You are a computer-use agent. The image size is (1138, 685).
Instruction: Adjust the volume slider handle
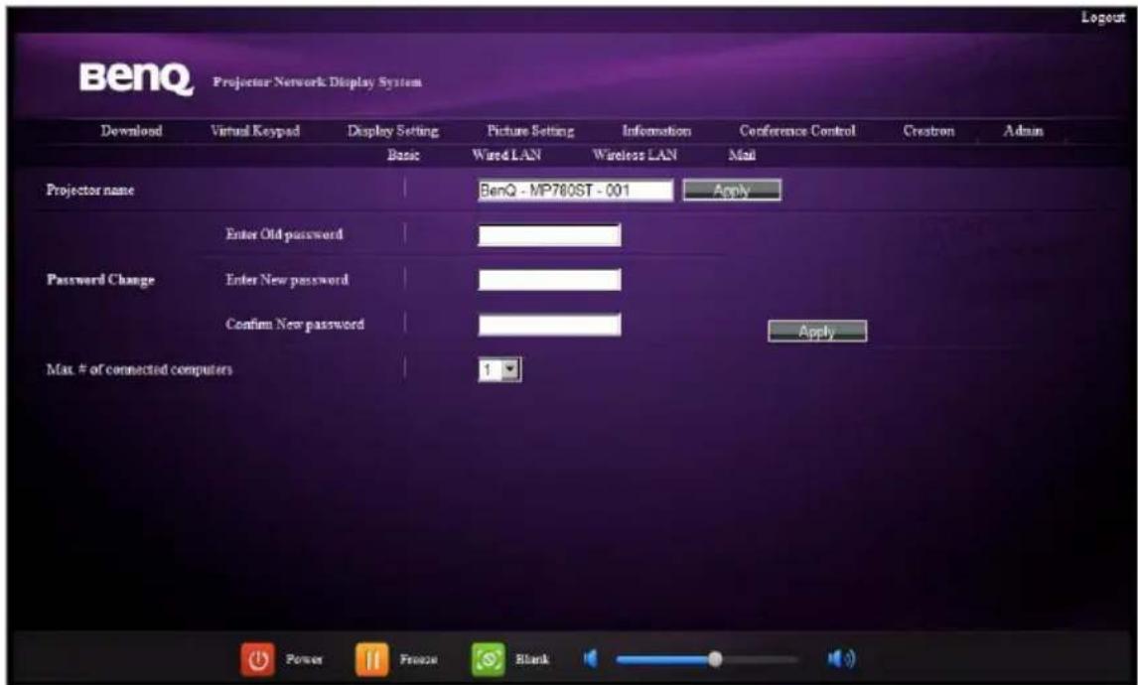[715, 659]
